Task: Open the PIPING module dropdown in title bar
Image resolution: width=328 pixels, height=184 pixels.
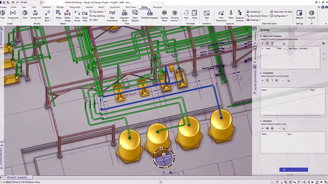Action: [x=41, y=2]
